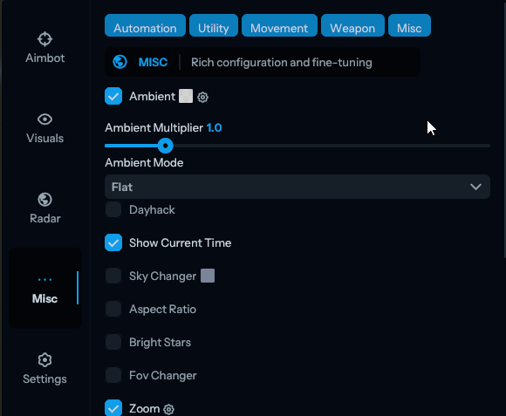This screenshot has height=416, width=506.
Task: Uncheck Show Current Time
Action: [x=113, y=242]
